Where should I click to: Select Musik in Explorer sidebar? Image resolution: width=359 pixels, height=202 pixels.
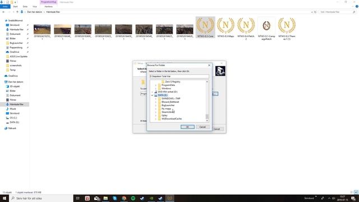tap(13, 109)
